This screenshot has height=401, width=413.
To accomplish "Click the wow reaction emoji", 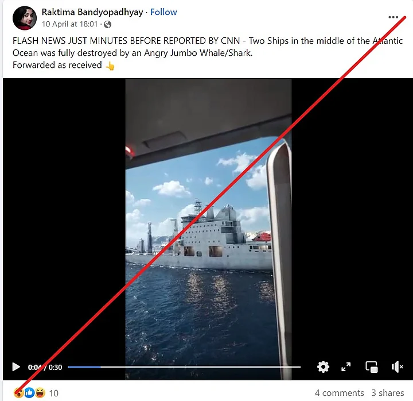I will [x=18, y=393].
